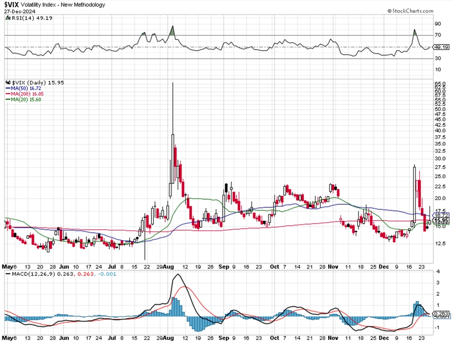Click the RSI(14) indicator legend icon
The width and height of the screenshot is (452, 342).
(x=9, y=18)
